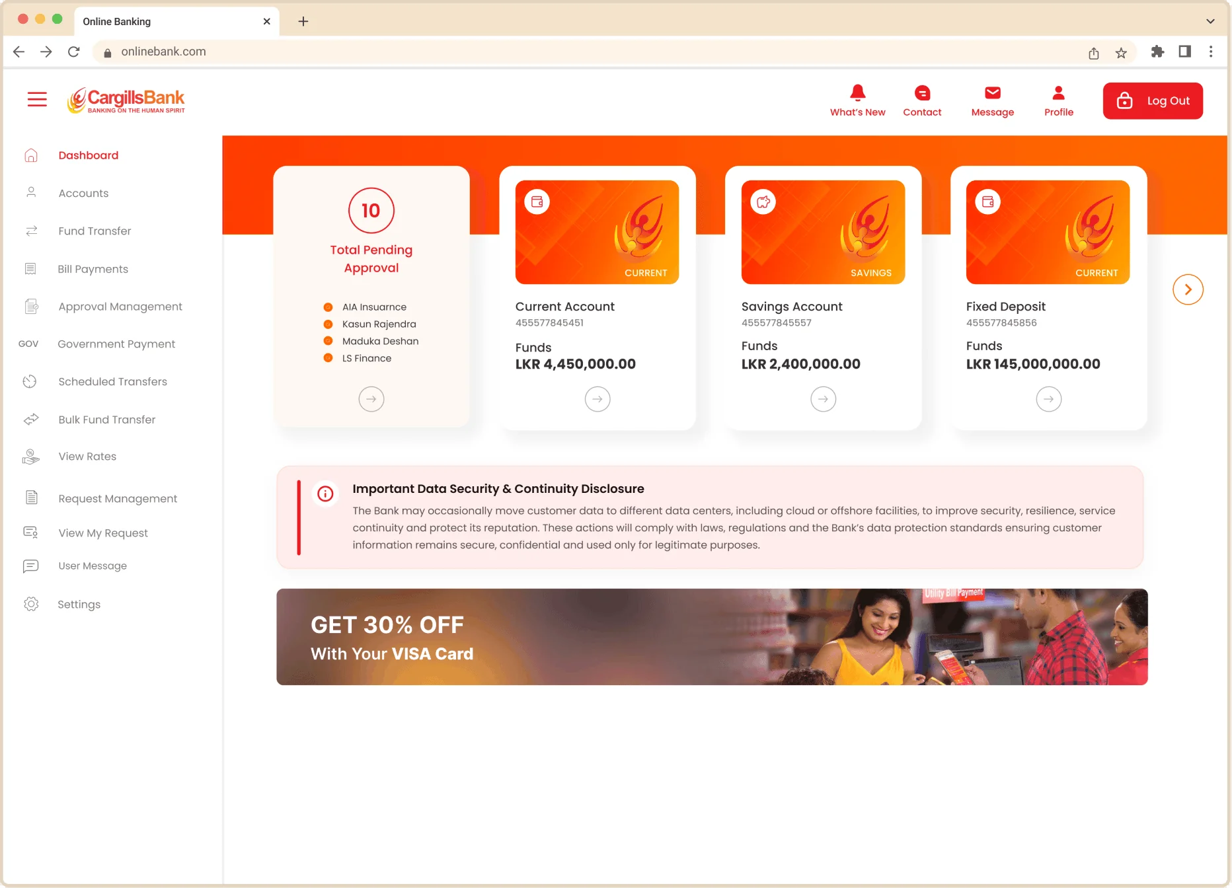Screen dimensions: 1232x888
Task: Open Fixed Deposit details arrow
Action: pos(1048,399)
